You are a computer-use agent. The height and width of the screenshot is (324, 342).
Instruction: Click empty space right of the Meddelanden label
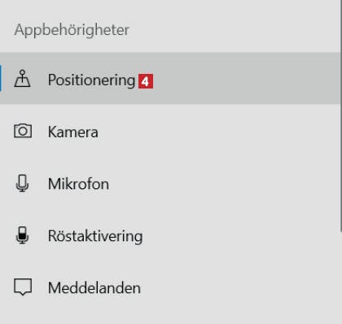point(240,287)
